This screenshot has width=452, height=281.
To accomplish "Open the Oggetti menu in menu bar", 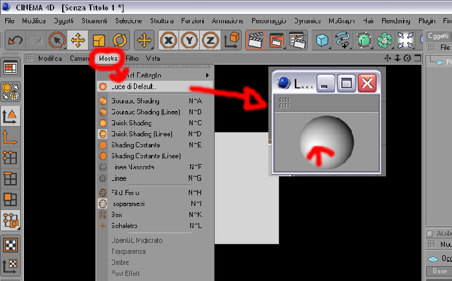I will tap(63, 21).
